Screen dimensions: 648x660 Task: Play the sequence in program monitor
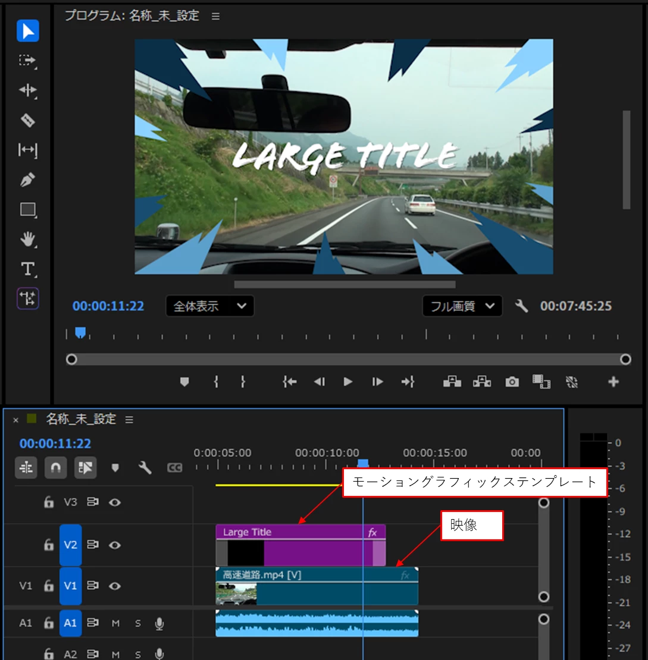pos(348,382)
